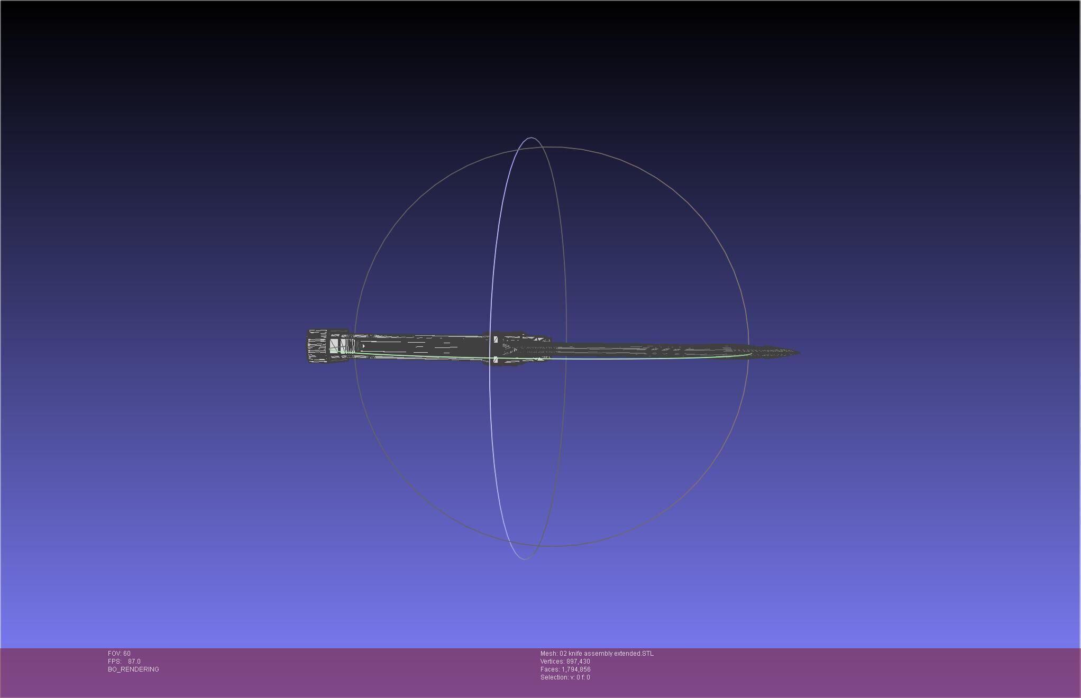Click the knife handle end cap

pos(317,346)
